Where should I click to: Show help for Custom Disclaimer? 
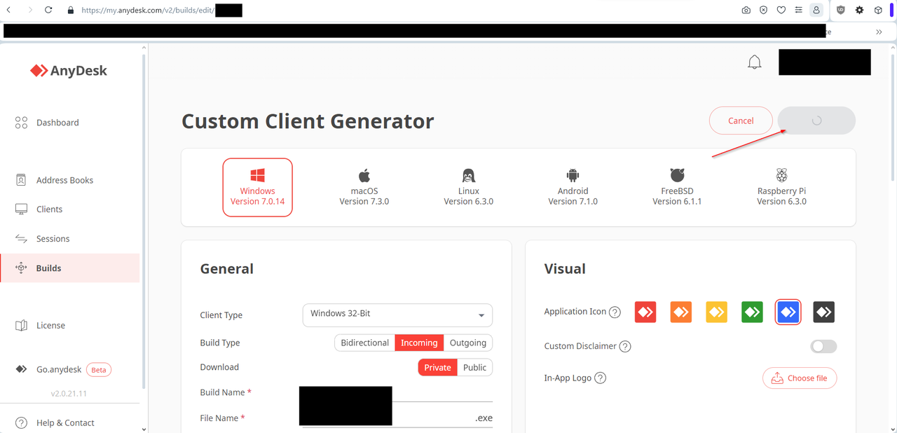click(625, 346)
